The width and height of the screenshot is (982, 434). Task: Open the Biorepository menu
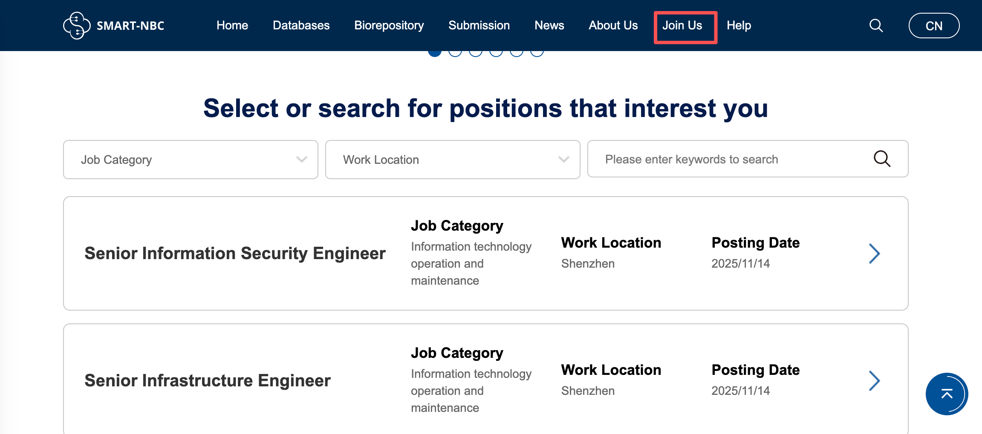click(389, 26)
